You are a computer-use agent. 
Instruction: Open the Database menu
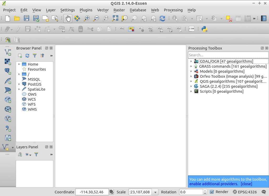coord(138,10)
